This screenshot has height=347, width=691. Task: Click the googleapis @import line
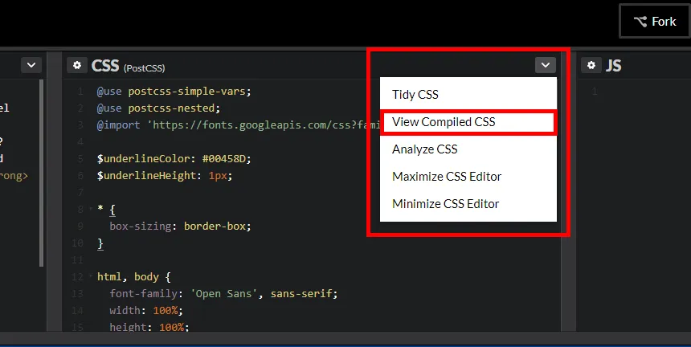pos(238,125)
